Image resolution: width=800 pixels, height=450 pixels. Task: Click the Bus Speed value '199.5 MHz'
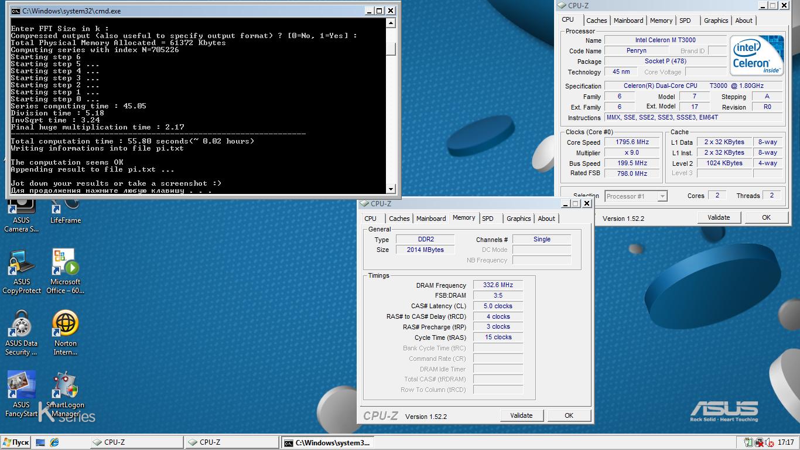click(x=633, y=163)
